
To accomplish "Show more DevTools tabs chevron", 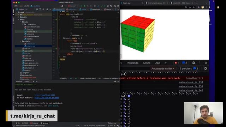I will (166, 63).
